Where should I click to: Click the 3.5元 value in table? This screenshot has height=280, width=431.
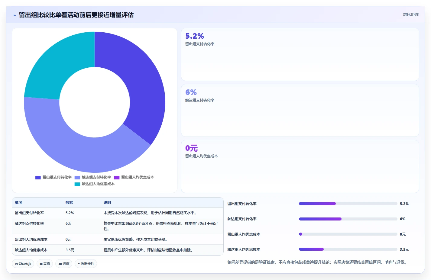pos(70,250)
